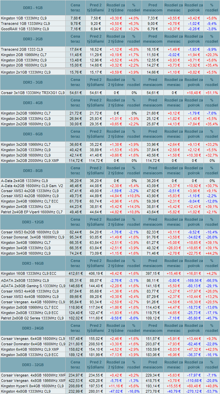Screen dimensions: 220x394
Task: Click Corsair Vengean. 4x8GB 1866MHz XMP name
Action: (x=33, y=381)
